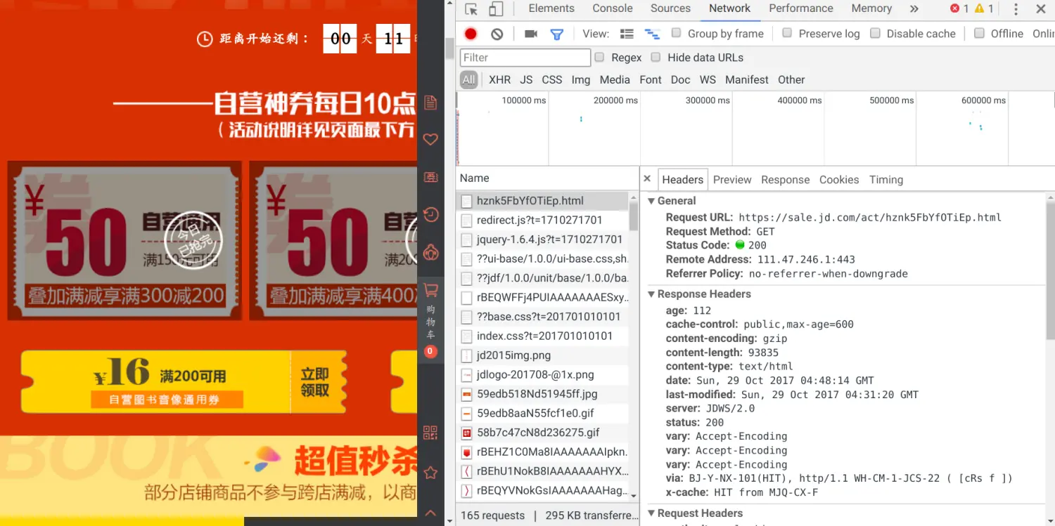
Task: Select the All request type filter
Action: coord(469,79)
